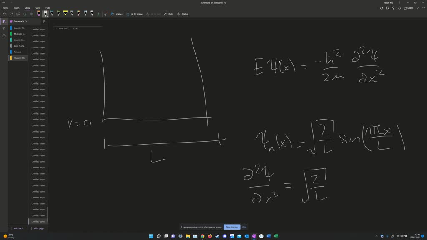
Task: Open the Search pane in sidebar
Action: point(4,28)
